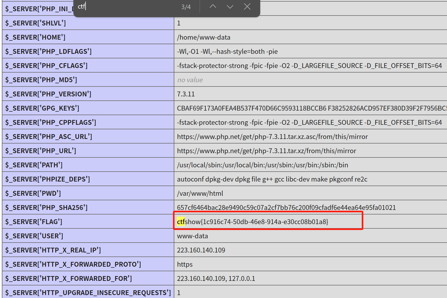447x298 pixels.
Task: Click the -Wl,-O1 -Wl,--hash-style=both -pie value
Action: pyautogui.click(x=227, y=51)
